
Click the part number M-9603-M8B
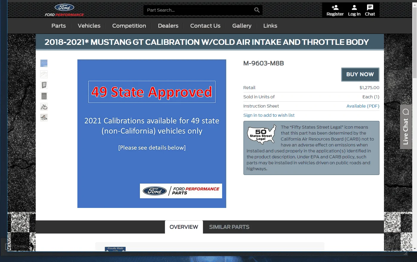pyautogui.click(x=264, y=63)
